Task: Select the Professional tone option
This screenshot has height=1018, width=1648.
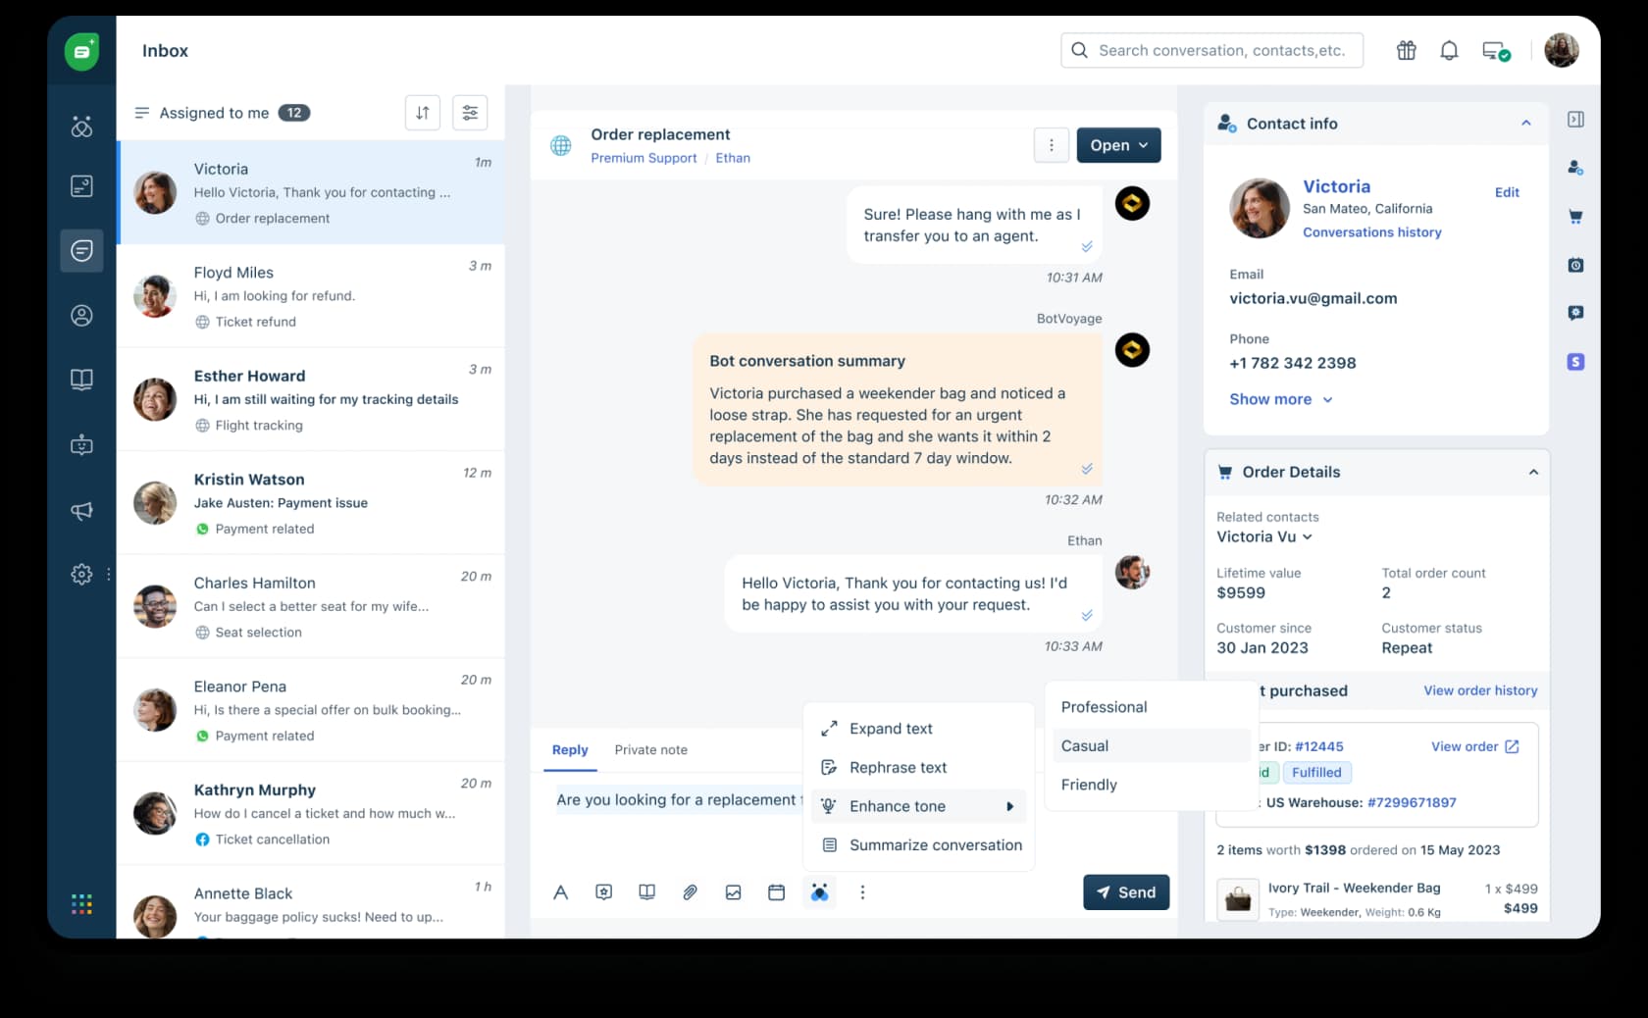Action: [x=1103, y=706]
